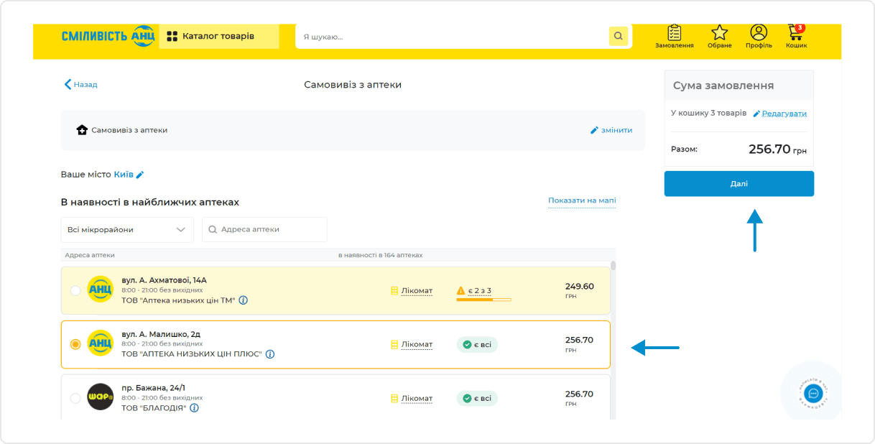Screen dimensions: 875x444
Task: Click info icon next to "БЛАГОДІЯ"
Action: (194, 408)
